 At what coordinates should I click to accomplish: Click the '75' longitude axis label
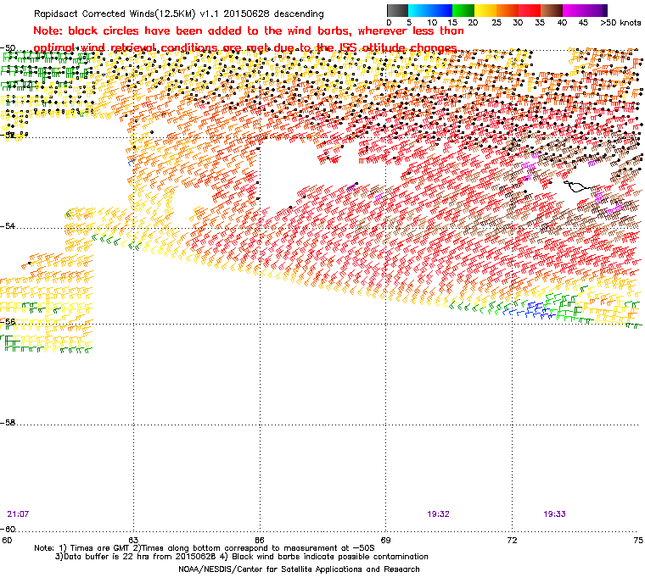tap(638, 540)
